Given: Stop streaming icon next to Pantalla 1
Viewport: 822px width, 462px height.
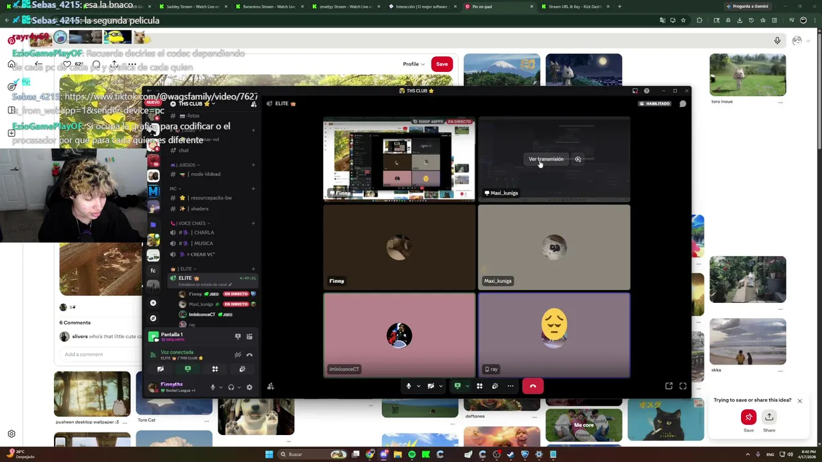Looking at the screenshot, I should tap(238, 336).
